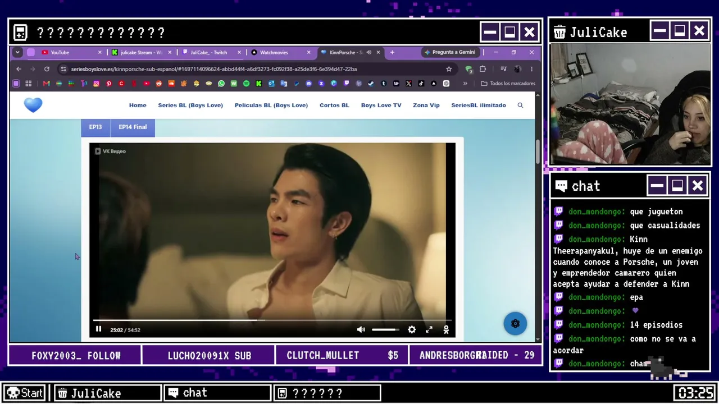Screen dimensions: 719x404
Task: Click the address bar URL
Action: (214, 69)
